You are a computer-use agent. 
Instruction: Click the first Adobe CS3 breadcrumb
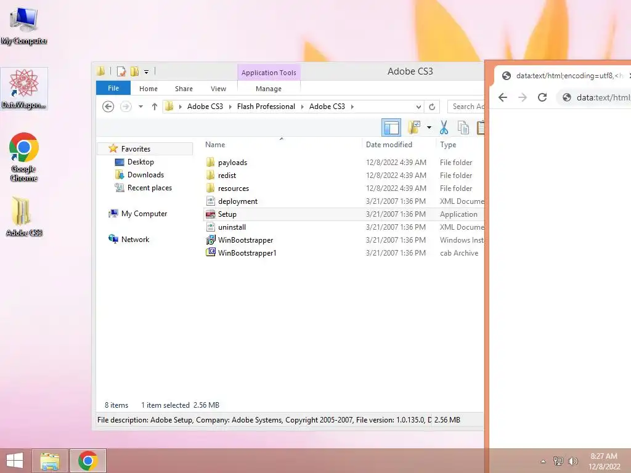click(205, 107)
